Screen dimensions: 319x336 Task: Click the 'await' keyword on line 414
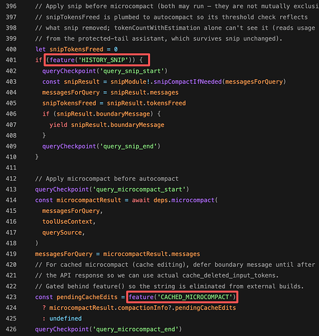click(x=141, y=200)
